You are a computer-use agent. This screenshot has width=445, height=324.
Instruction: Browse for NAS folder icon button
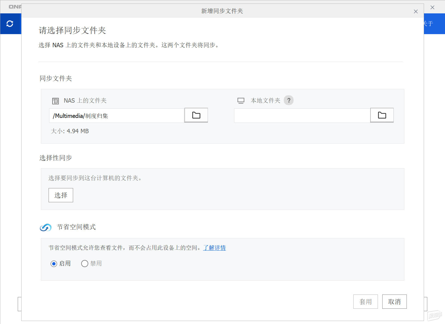[196, 115]
